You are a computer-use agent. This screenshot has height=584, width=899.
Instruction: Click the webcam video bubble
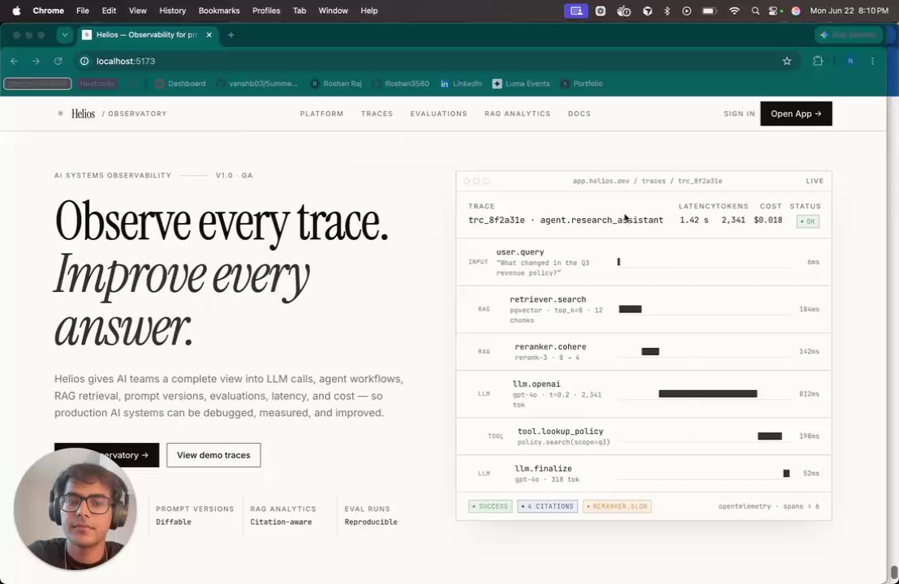pos(75,509)
